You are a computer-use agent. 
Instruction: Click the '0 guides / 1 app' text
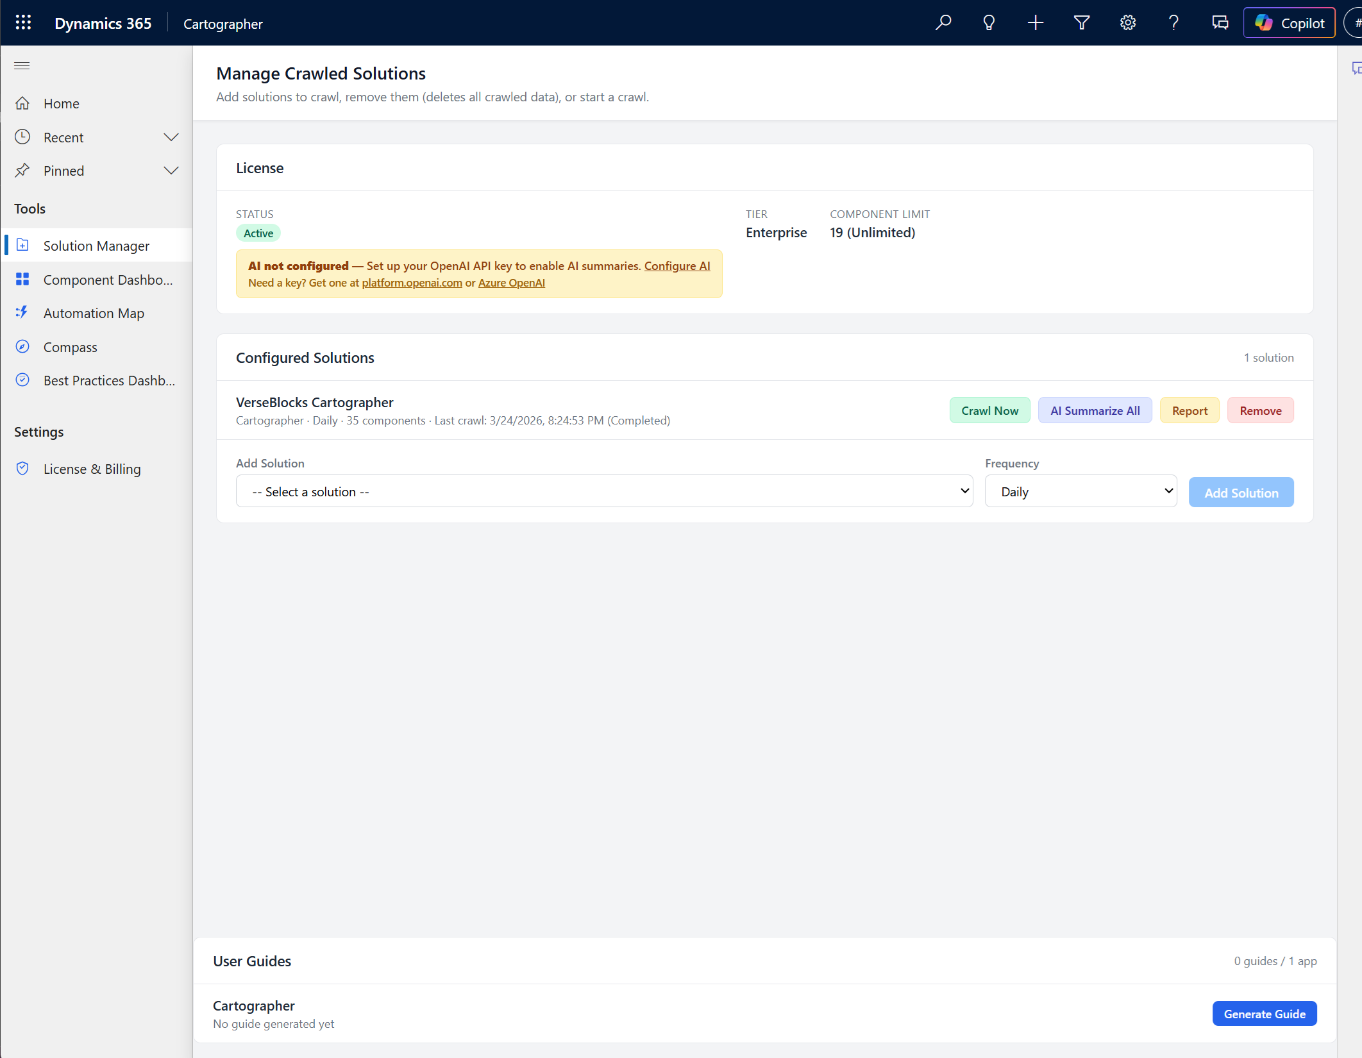(1275, 961)
